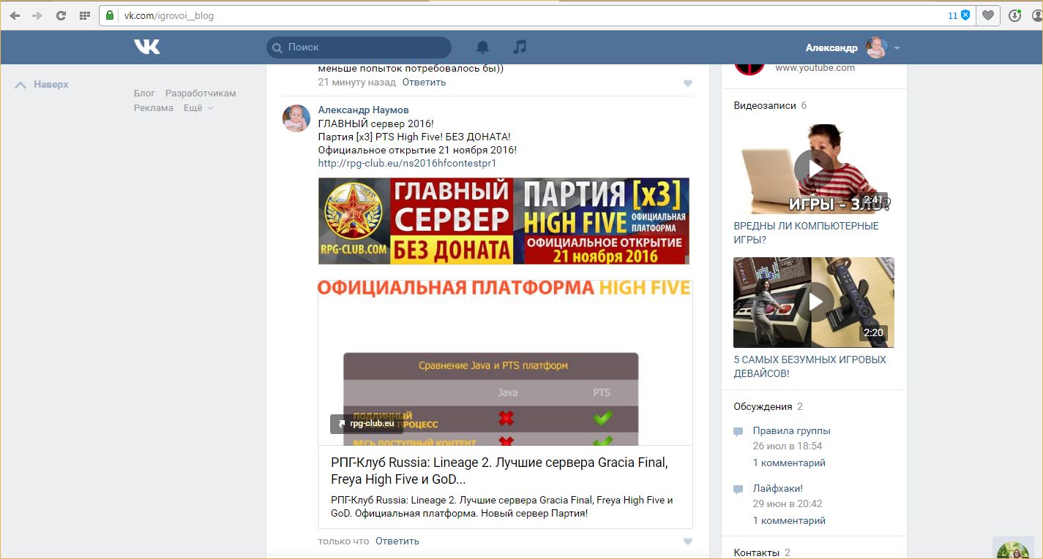Click the date '29 июн в 20:42'

pos(788,504)
